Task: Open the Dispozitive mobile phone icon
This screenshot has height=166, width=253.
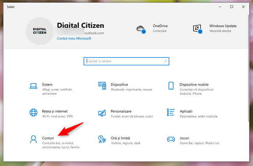Action: [x=171, y=86]
